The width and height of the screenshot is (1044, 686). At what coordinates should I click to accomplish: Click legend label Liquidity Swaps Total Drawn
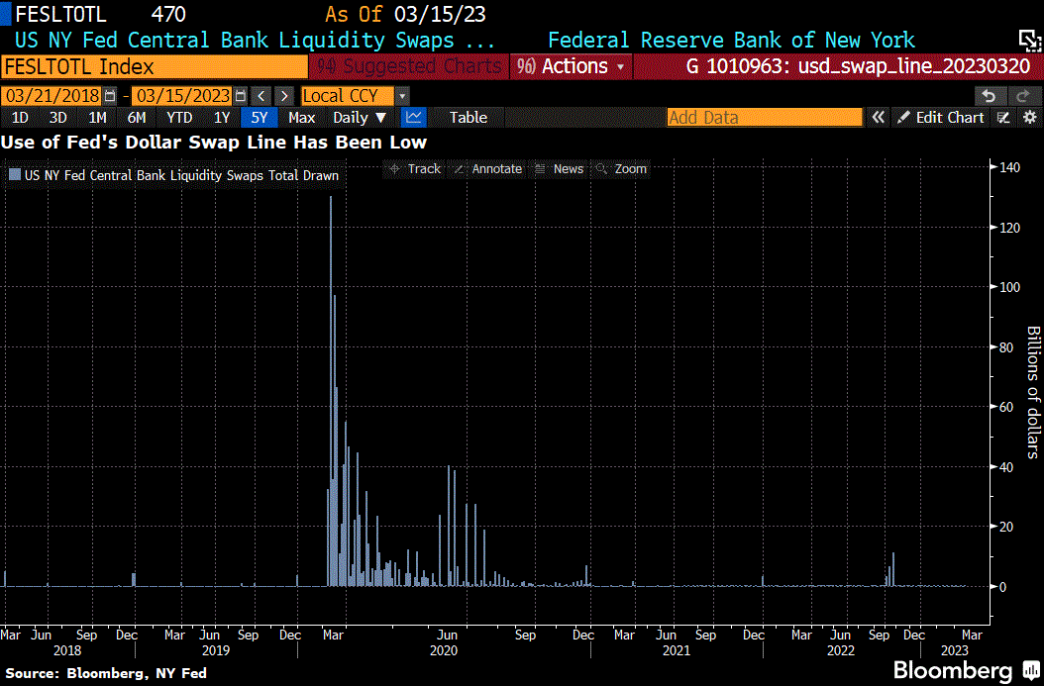[181, 175]
